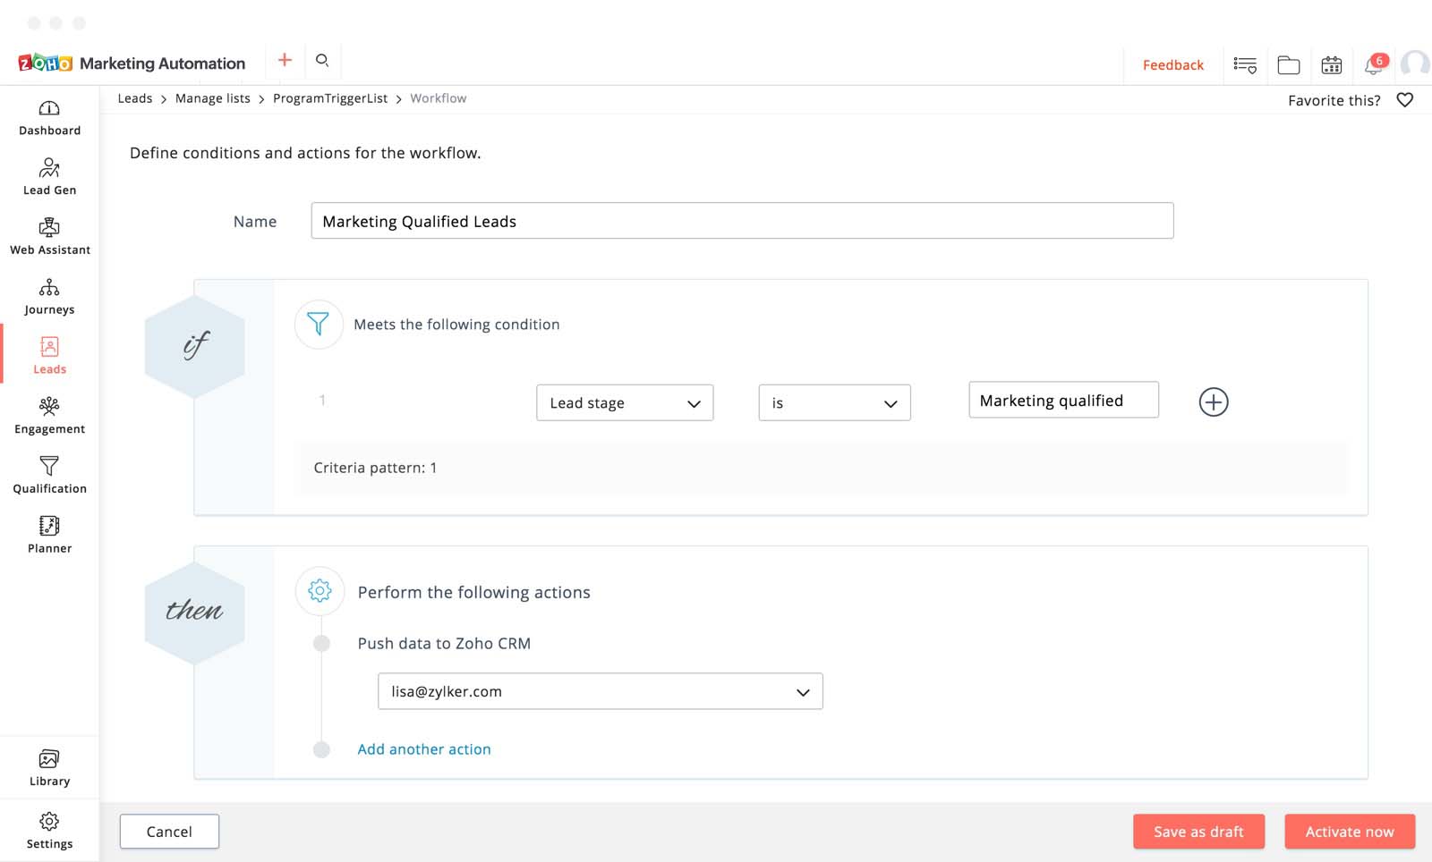This screenshot has height=862, width=1432.
Task: Open the Journeys section in sidebar
Action: point(49,297)
